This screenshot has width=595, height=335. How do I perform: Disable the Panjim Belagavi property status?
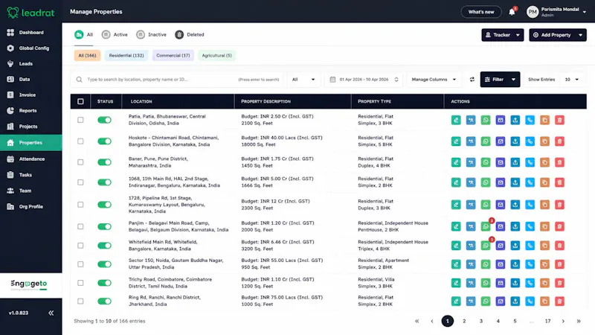tap(104, 227)
